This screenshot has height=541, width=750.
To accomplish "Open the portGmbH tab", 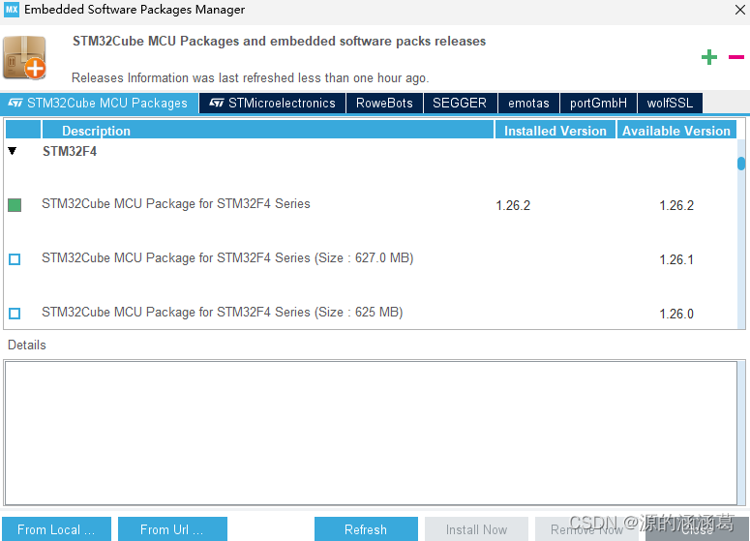I will tap(598, 104).
